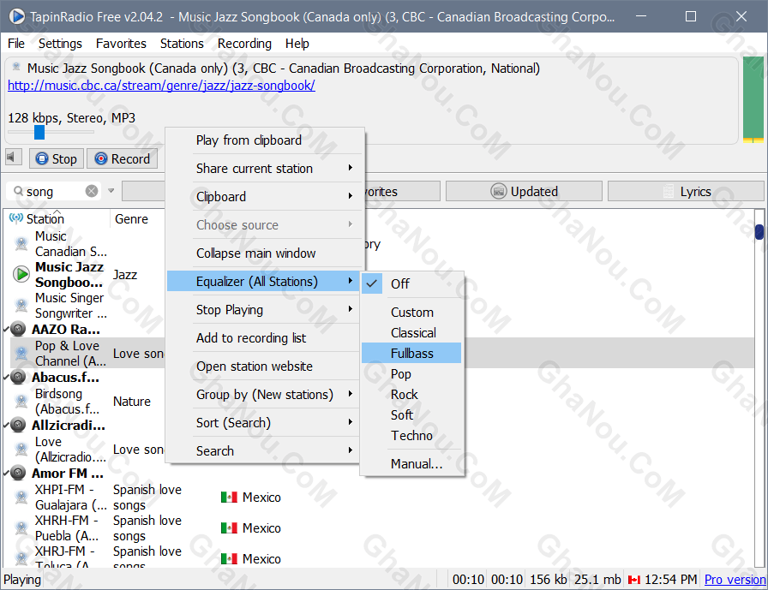Select the Classical equalizer preset

click(411, 332)
